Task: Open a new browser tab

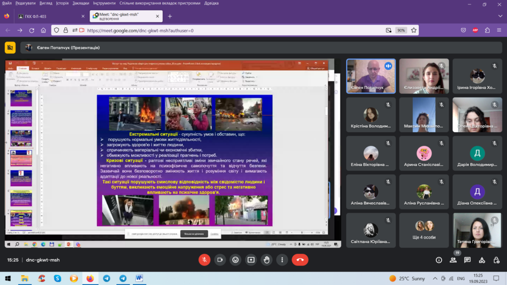Action: (170, 16)
